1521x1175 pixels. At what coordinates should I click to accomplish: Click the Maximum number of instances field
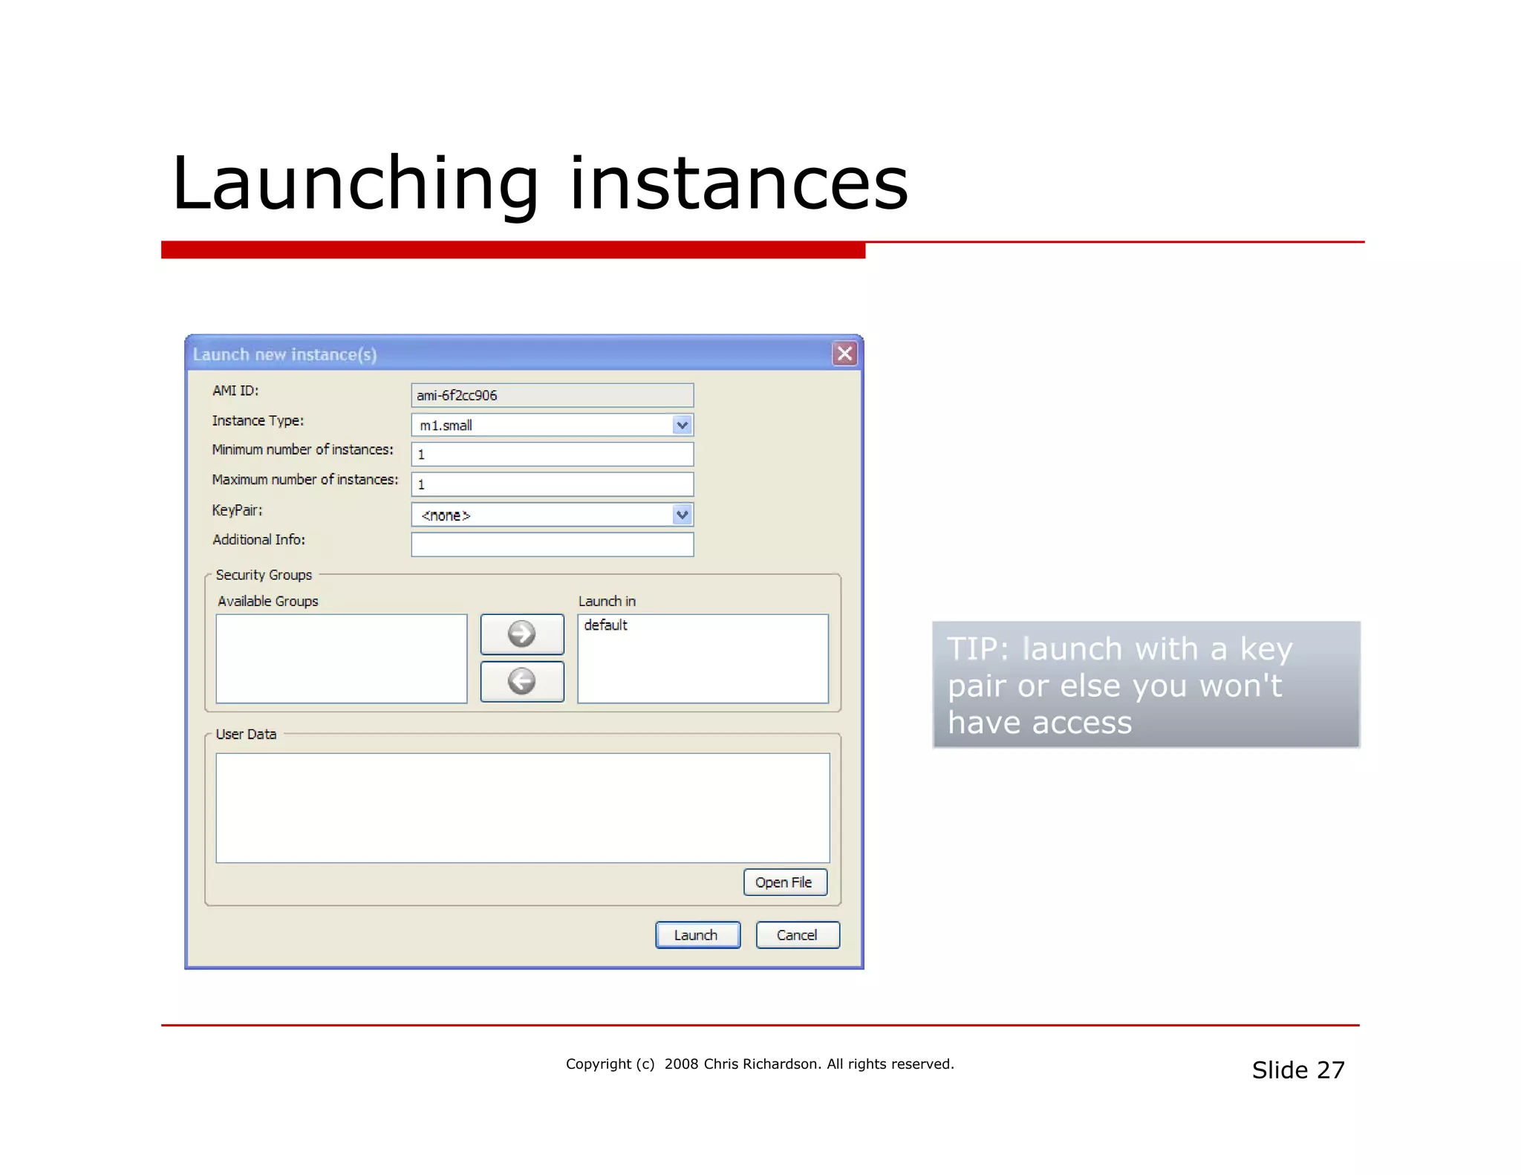(553, 484)
